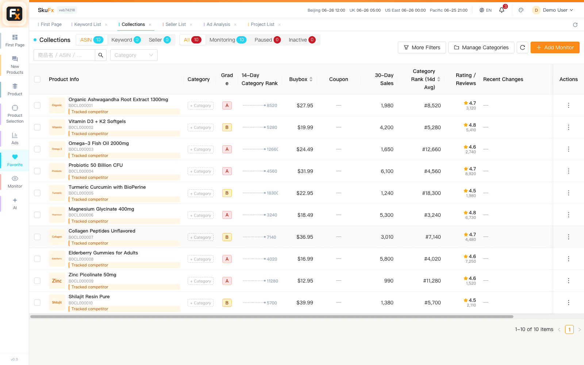This screenshot has height=365, width=584.
Task: Open the AI sparkle section
Action: (x=15, y=203)
